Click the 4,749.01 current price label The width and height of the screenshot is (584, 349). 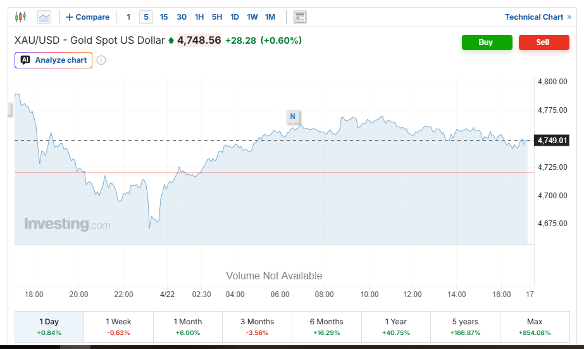click(552, 141)
